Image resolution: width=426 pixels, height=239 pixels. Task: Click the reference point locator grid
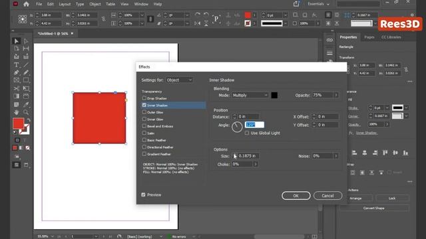point(22,19)
